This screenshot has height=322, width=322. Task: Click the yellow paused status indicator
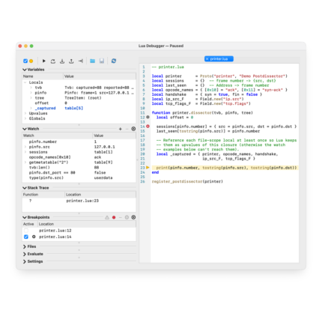tap(31, 61)
